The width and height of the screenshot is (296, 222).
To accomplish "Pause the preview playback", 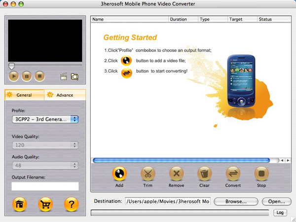I will pos(27,76).
